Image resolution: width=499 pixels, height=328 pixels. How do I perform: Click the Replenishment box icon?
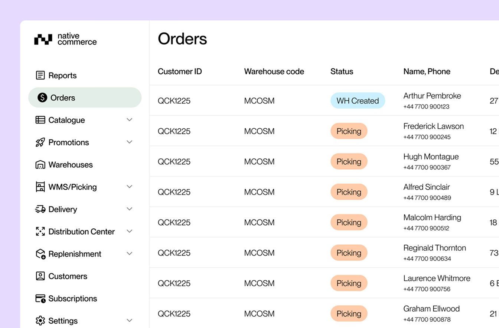coord(40,254)
